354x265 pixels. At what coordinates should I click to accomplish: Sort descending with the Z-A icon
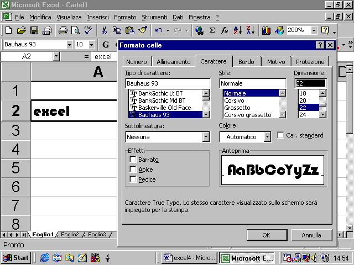251,30
